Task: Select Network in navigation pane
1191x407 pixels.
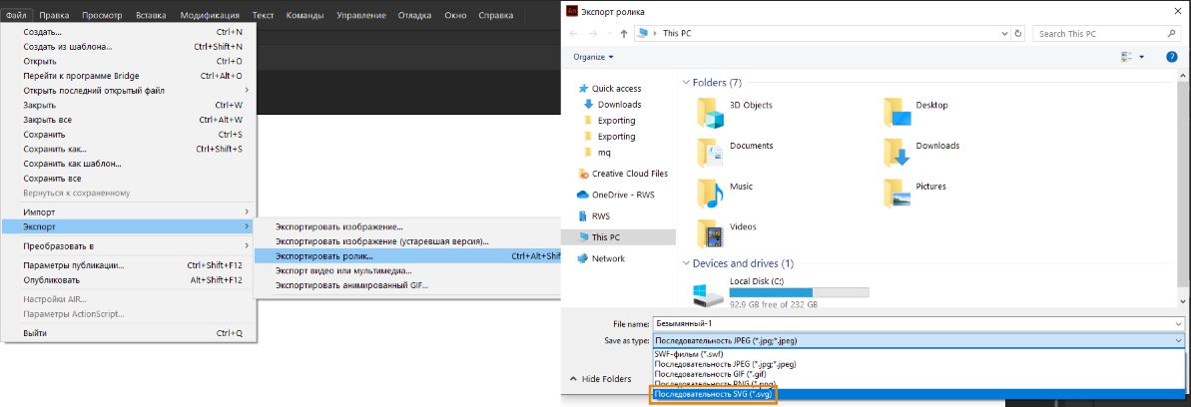Action: click(x=608, y=258)
